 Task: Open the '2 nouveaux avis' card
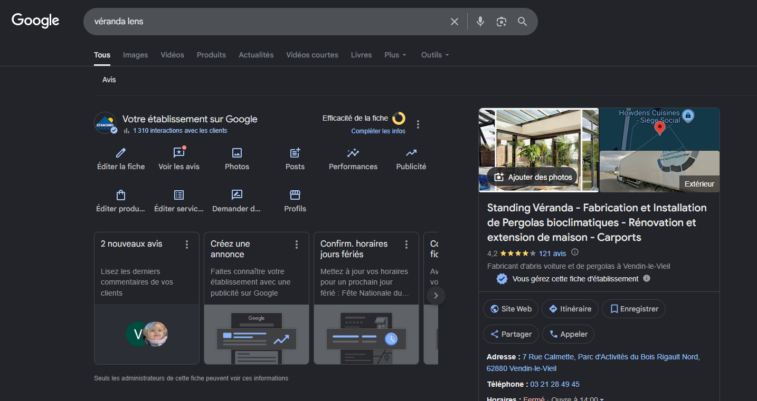coord(147,298)
